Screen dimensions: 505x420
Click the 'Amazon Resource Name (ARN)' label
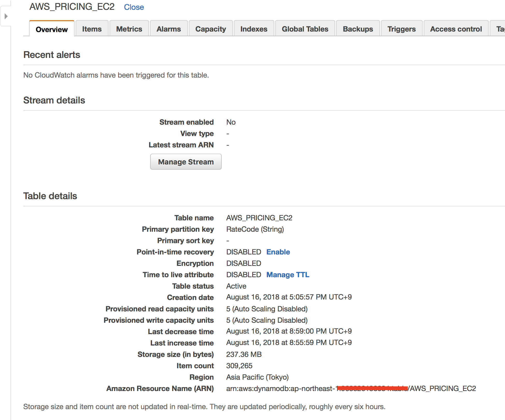160,388
